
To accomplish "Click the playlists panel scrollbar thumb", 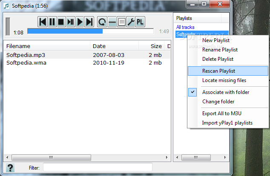I will [x=196, y=157].
